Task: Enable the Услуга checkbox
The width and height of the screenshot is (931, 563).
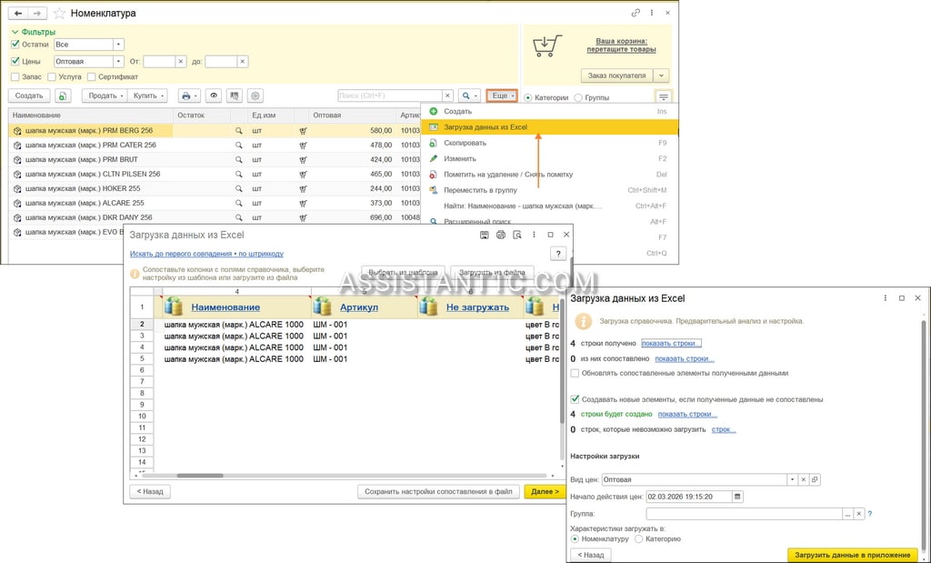Action: click(x=52, y=76)
